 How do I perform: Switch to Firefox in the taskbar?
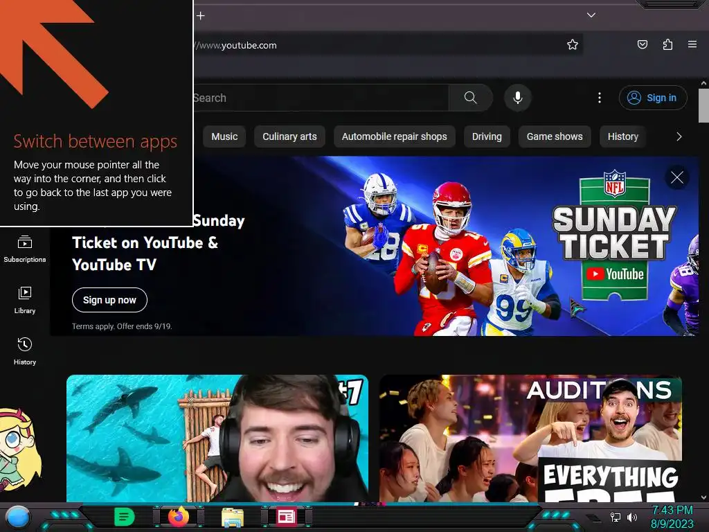point(179,517)
